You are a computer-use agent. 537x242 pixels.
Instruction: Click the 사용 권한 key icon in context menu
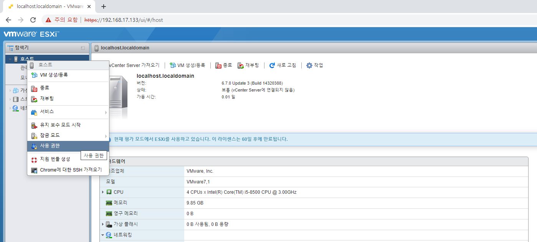pos(34,146)
